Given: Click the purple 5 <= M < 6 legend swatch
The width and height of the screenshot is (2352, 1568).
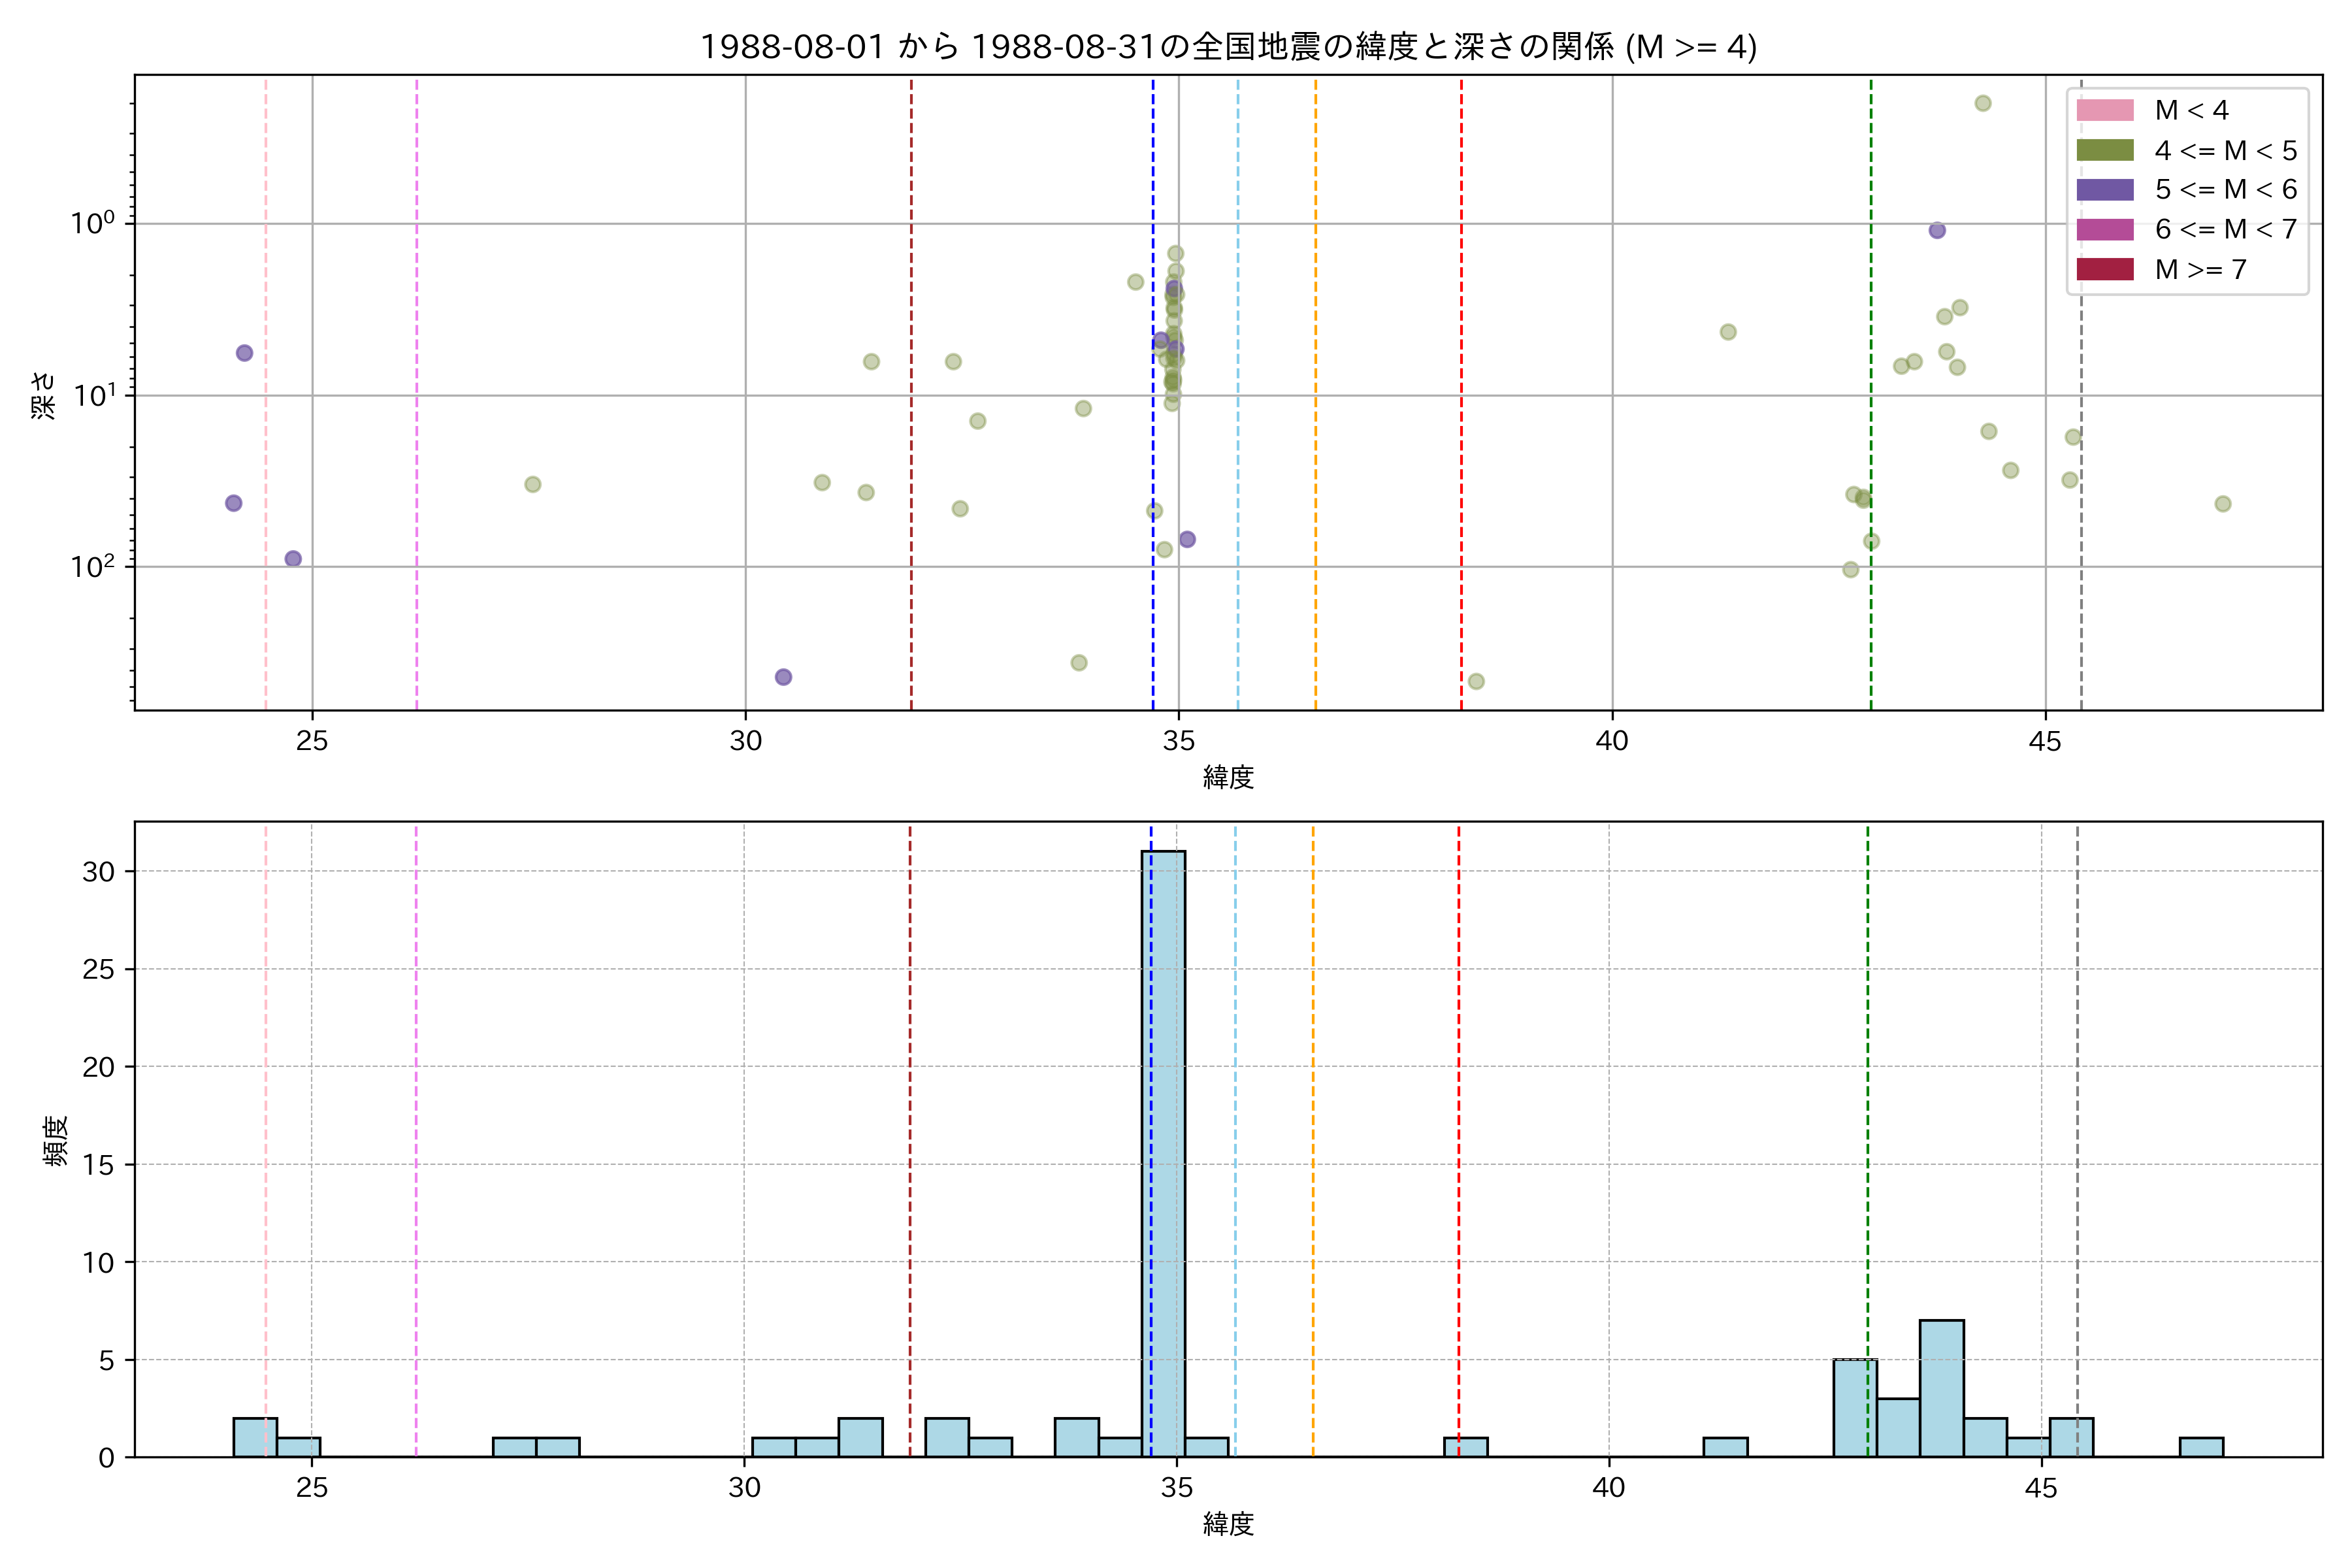Looking at the screenshot, I should pyautogui.click(x=2104, y=189).
